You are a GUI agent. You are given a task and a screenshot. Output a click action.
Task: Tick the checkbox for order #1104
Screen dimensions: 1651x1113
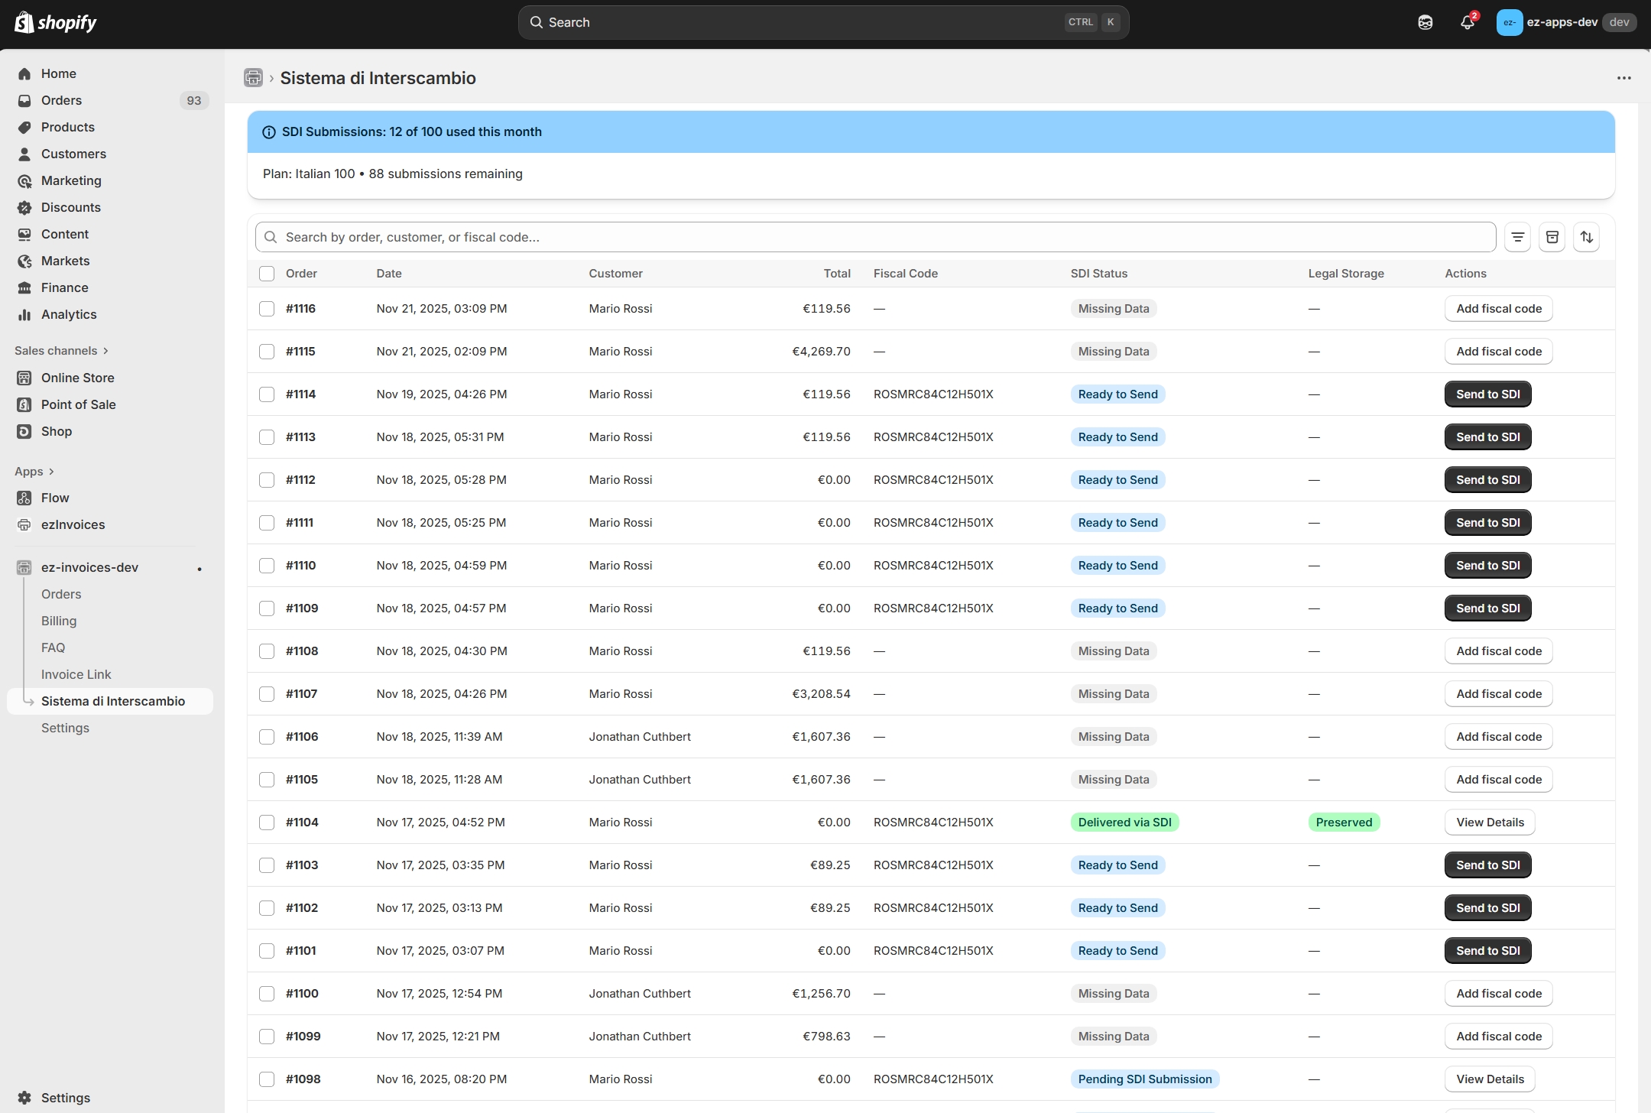coord(267,823)
